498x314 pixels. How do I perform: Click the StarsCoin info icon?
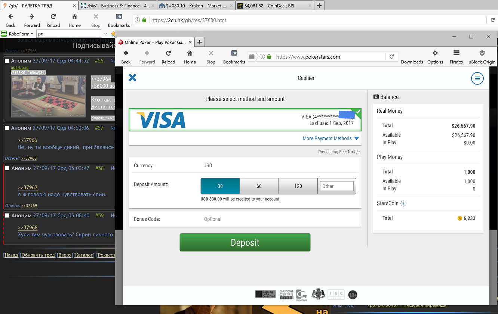[403, 203]
